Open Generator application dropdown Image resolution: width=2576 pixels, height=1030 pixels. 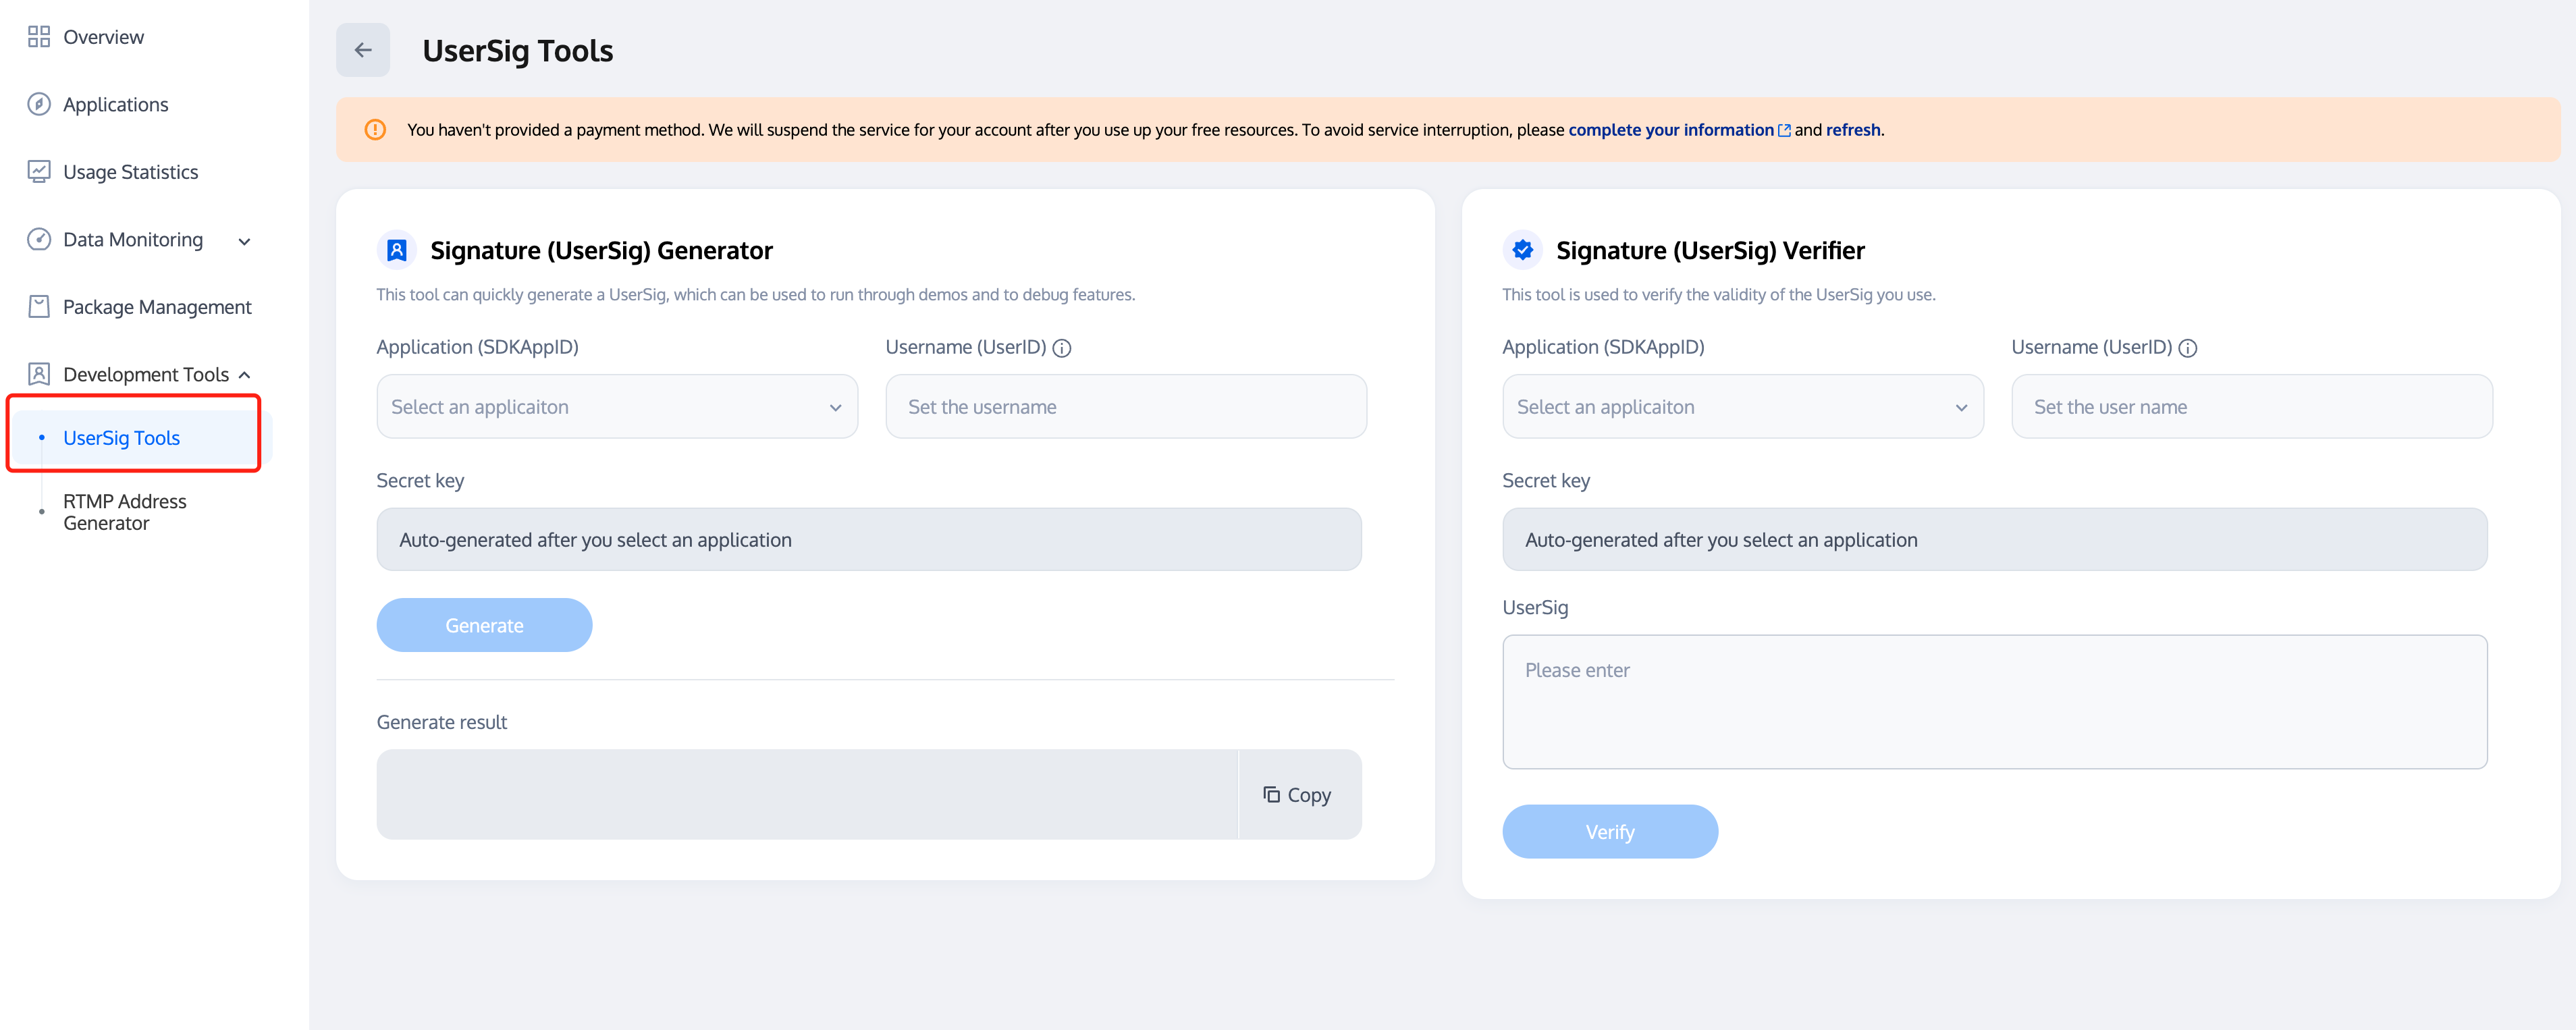(x=617, y=407)
